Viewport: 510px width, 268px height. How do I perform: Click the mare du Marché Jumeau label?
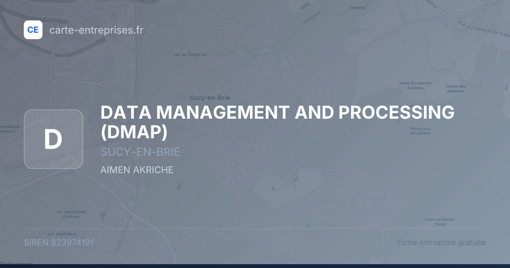[x=415, y=85]
